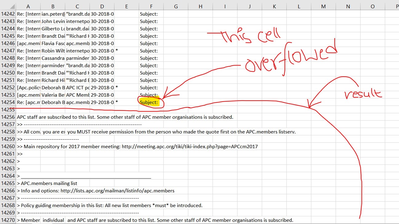Select row header 14264
This screenshot has height=224, width=399.
click(x=8, y=176)
